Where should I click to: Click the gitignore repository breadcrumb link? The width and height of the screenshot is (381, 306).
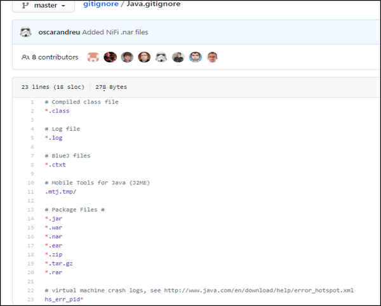tap(101, 4)
